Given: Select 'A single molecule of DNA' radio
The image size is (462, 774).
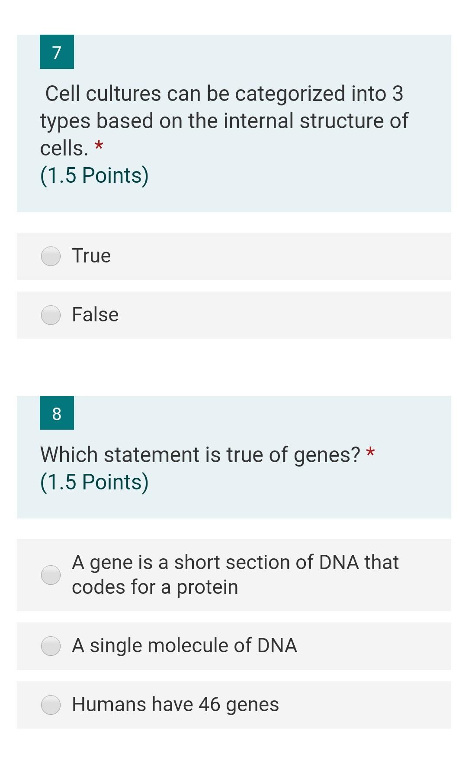Looking at the screenshot, I should pyautogui.click(x=51, y=646).
